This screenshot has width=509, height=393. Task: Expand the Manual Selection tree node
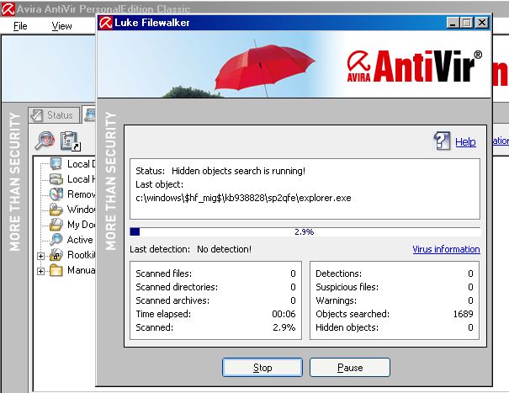click(40, 271)
